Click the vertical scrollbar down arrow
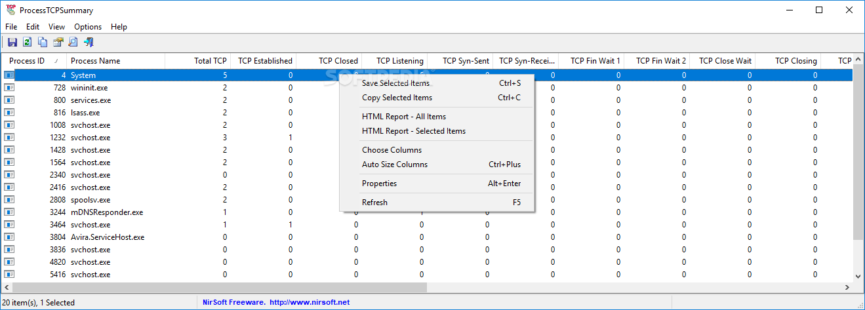 [x=858, y=276]
